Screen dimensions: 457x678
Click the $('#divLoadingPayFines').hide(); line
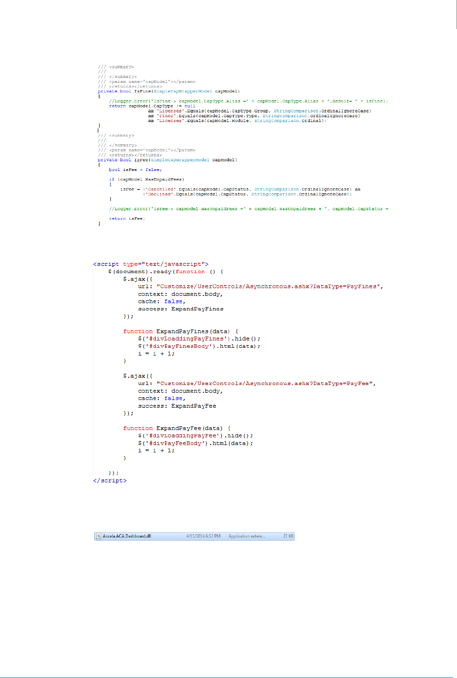pyautogui.click(x=199, y=339)
